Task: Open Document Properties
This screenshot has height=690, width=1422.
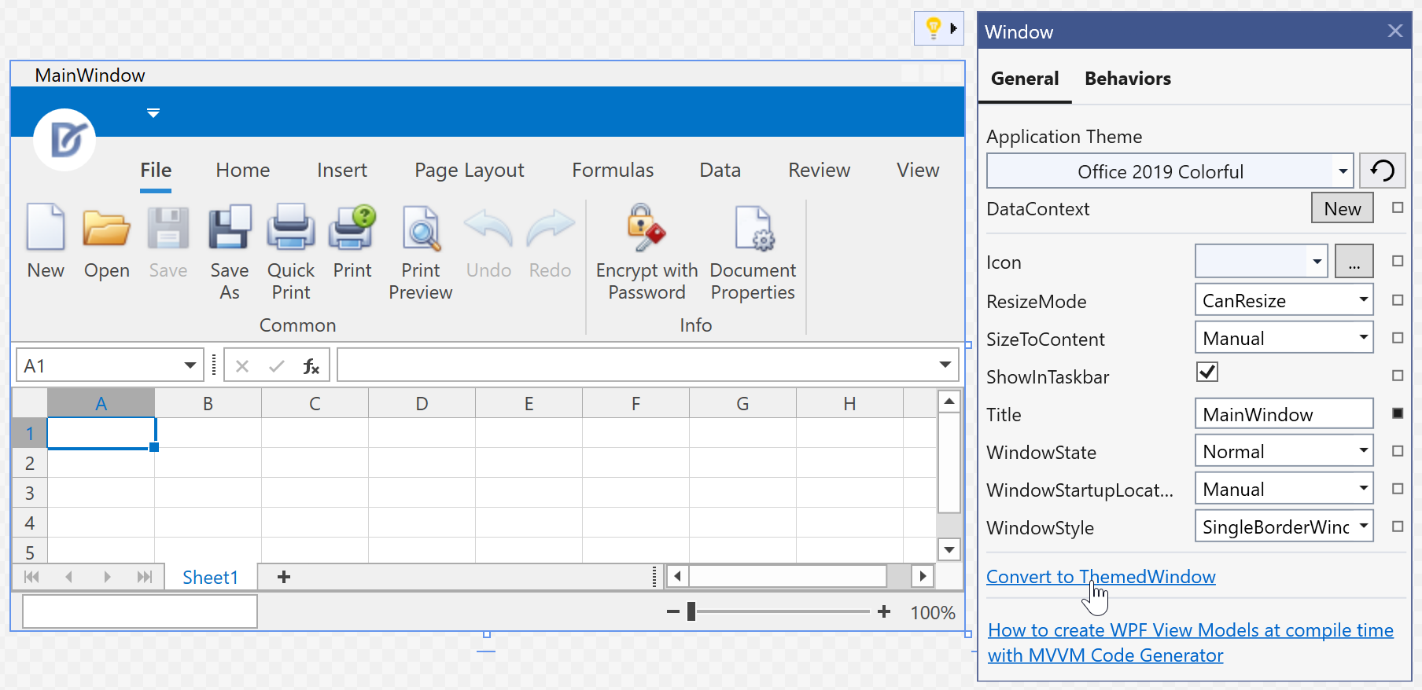Action: click(x=753, y=228)
